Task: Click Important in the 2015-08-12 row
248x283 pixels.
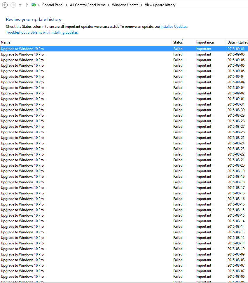Action: pyautogui.click(x=204, y=238)
